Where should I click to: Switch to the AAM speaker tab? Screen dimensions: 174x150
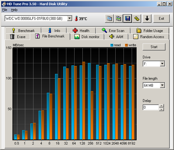pos(116,37)
